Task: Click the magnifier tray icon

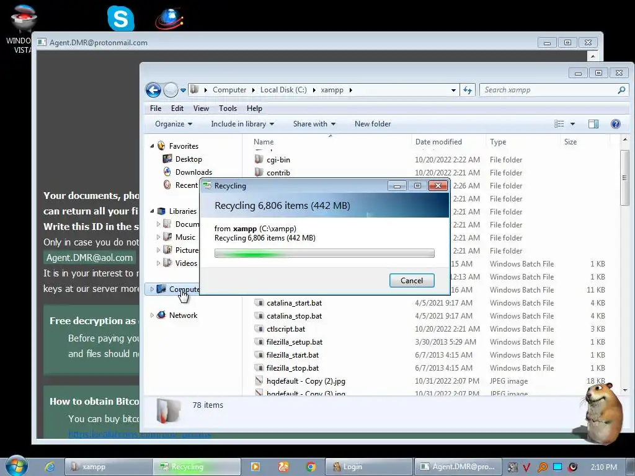Action: pyautogui.click(x=542, y=467)
